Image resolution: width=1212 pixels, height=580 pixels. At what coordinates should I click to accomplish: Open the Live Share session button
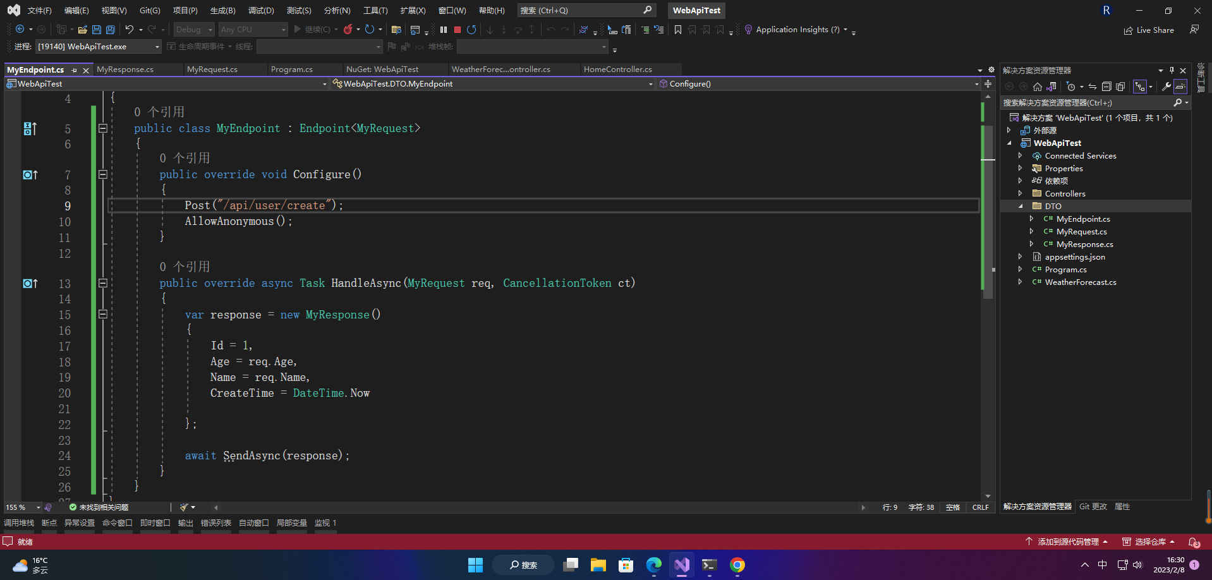coord(1149,30)
